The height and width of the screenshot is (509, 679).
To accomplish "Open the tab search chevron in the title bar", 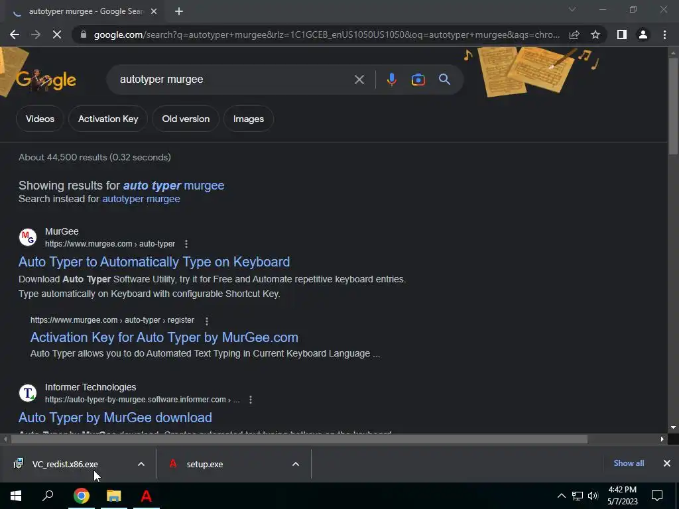I will [572, 9].
